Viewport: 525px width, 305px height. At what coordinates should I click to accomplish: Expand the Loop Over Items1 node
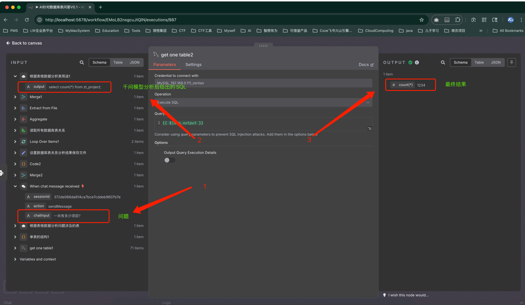coord(15,141)
